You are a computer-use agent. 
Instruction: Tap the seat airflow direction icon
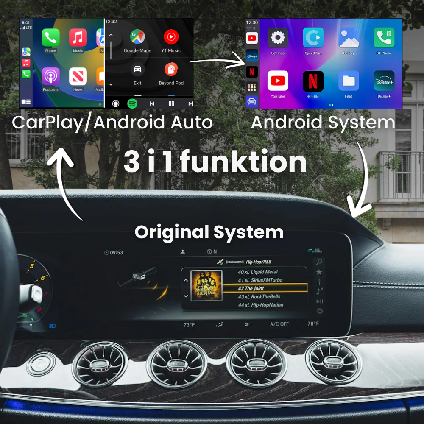[219, 324]
